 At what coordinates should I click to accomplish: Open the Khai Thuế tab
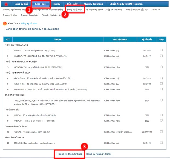coord(41,4)
